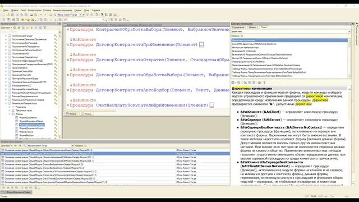Click the print icon in help toolbar
Viewport: 359px width, 202px height.
point(259,82)
